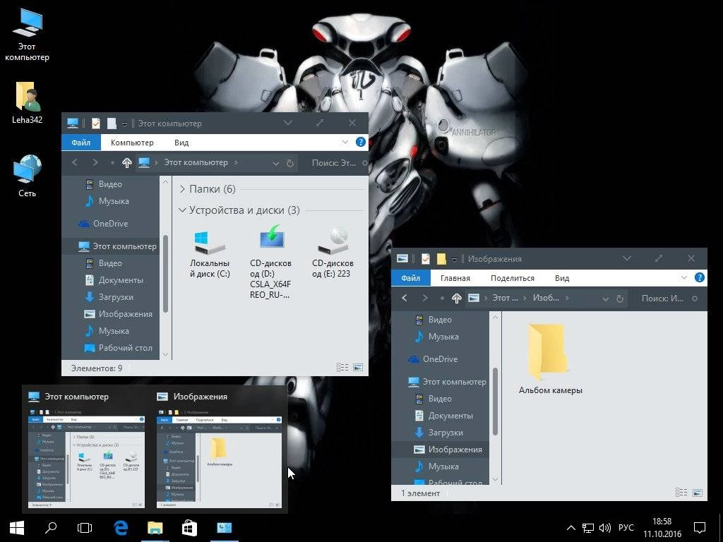Click search field in Изображения window
723x542 pixels.
click(668, 299)
